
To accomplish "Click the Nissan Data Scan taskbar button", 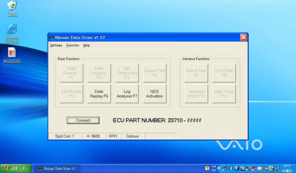I will (x=58, y=168).
